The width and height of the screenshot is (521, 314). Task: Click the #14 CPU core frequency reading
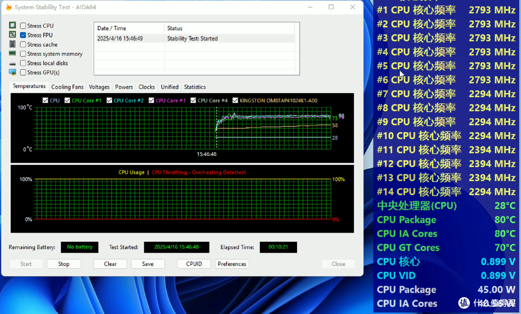tap(446, 192)
